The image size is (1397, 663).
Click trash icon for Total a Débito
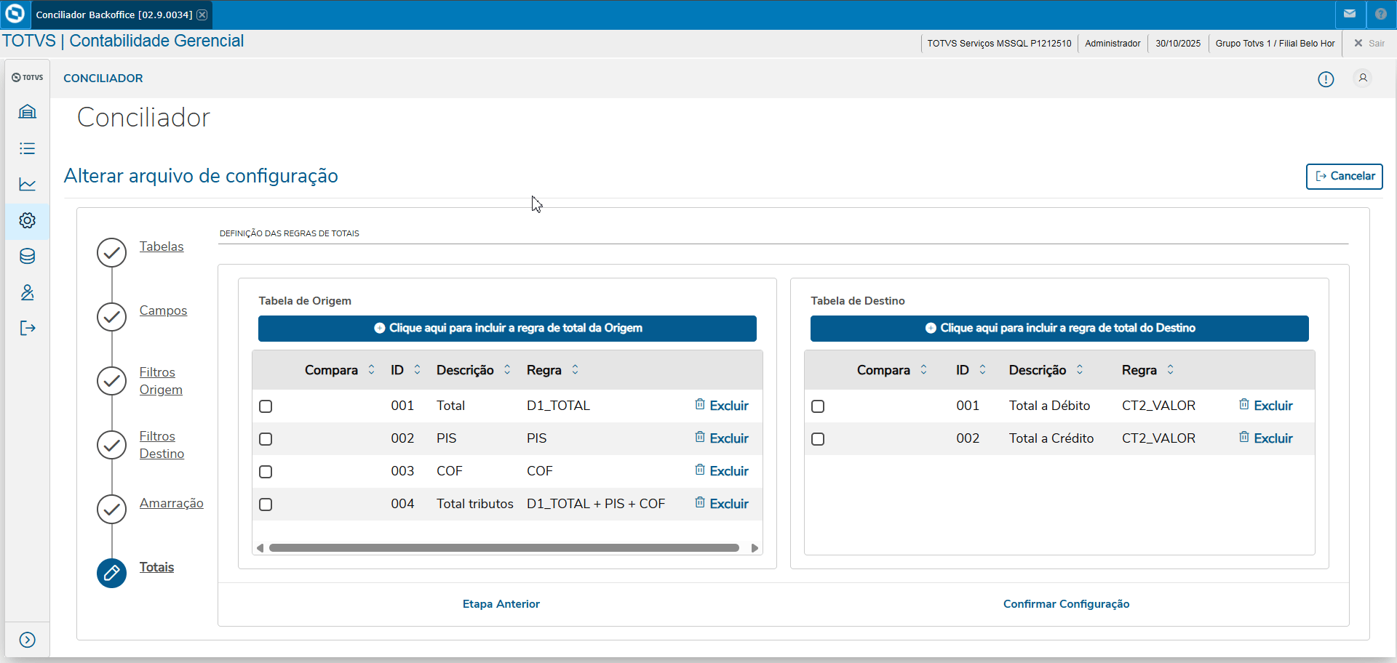(x=1244, y=404)
